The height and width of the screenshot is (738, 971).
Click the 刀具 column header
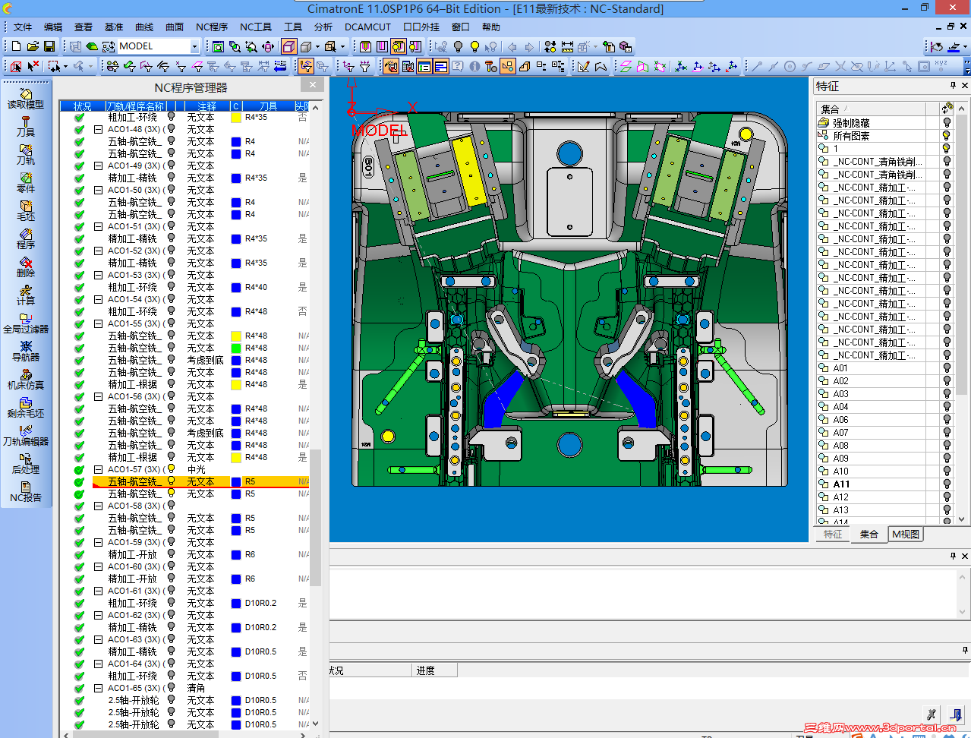(x=267, y=106)
